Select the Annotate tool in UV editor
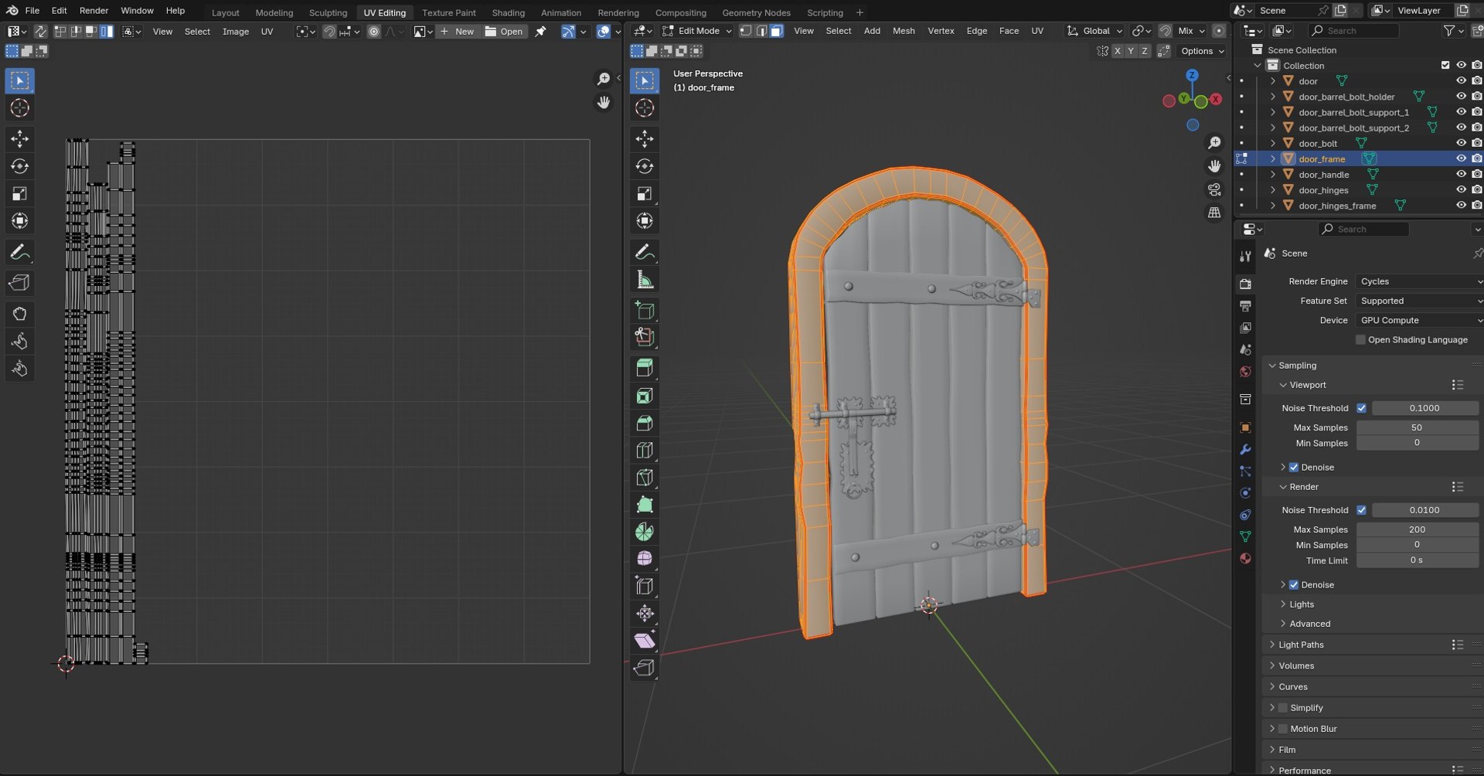 20,253
